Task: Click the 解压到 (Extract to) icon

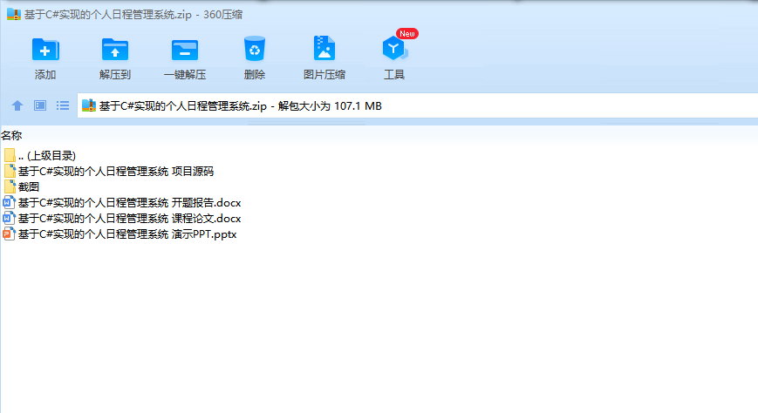Action: [115, 50]
